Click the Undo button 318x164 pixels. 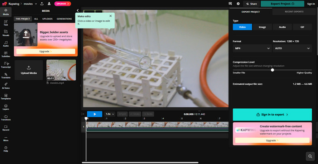[x=135, y=114]
